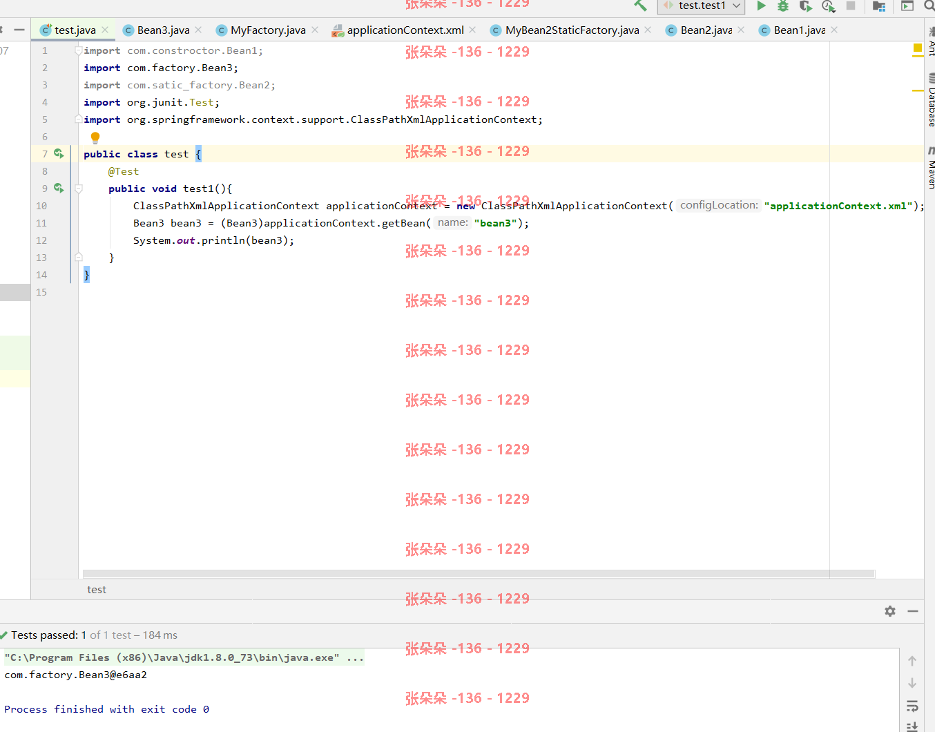Click the horizontal editor scrollbar

[479, 574]
